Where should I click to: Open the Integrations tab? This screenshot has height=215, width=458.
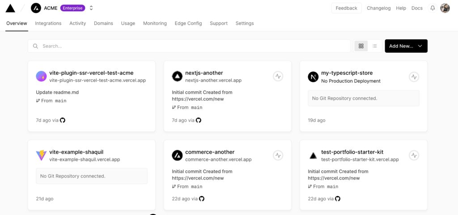coord(48,23)
